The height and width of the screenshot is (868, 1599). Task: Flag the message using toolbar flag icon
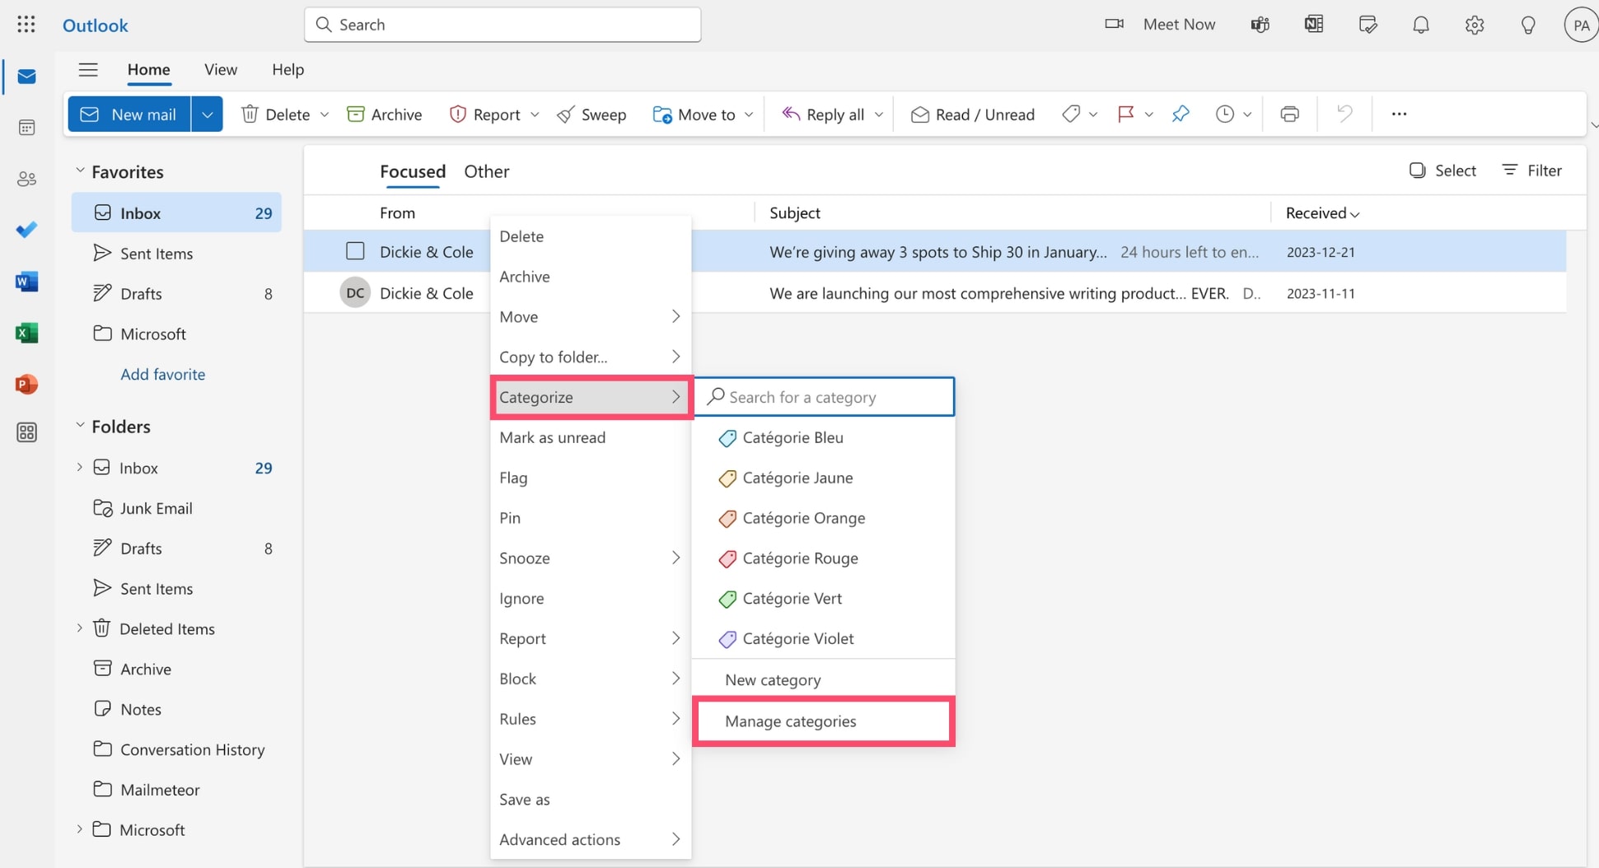pos(1126,114)
